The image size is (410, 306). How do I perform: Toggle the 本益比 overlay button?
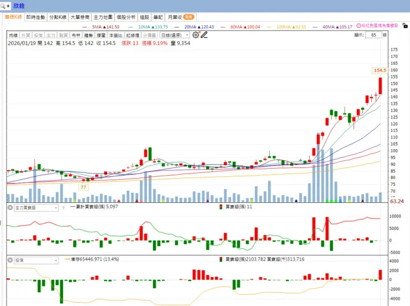pos(116,35)
